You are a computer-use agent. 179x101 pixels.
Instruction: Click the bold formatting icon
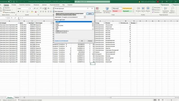coord(18,12)
